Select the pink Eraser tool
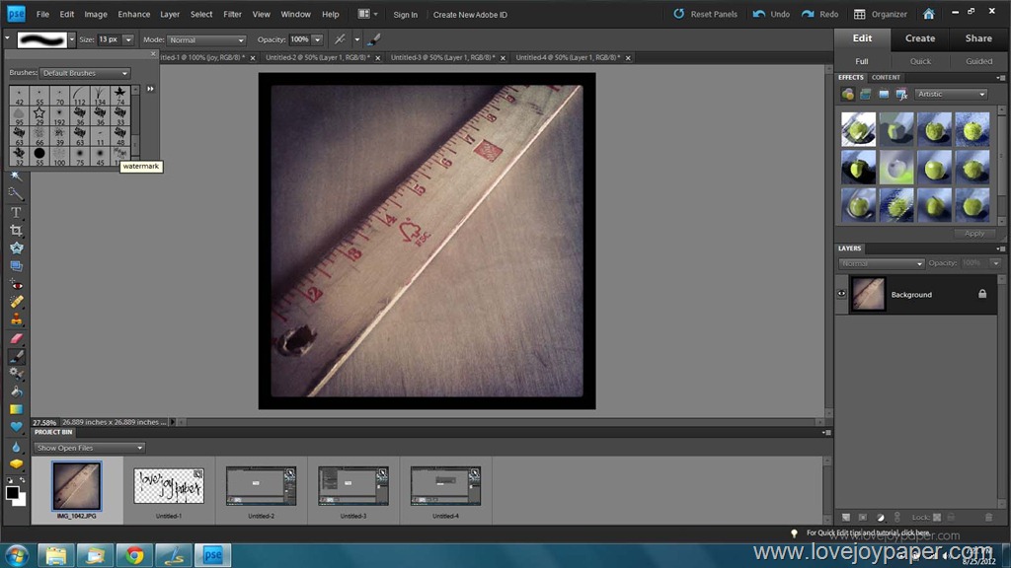 tap(16, 337)
